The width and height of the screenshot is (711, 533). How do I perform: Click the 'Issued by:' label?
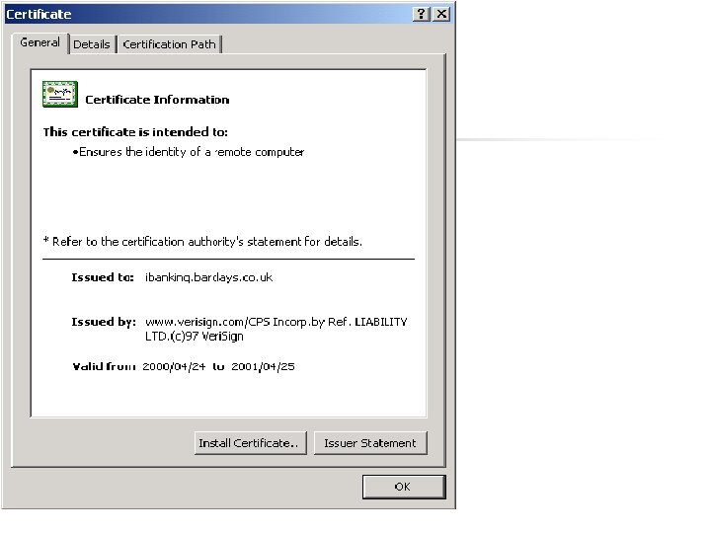click(x=104, y=322)
